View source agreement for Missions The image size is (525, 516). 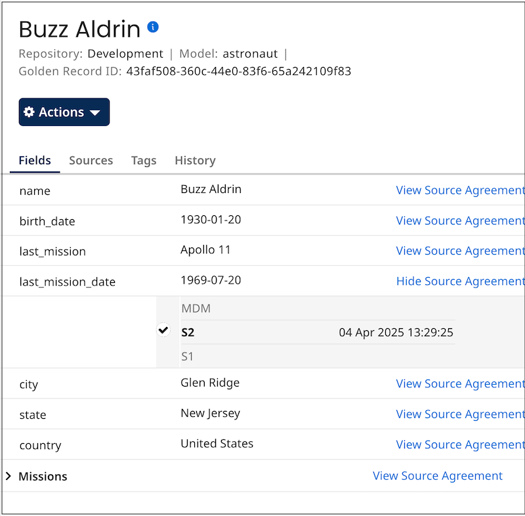(x=437, y=476)
